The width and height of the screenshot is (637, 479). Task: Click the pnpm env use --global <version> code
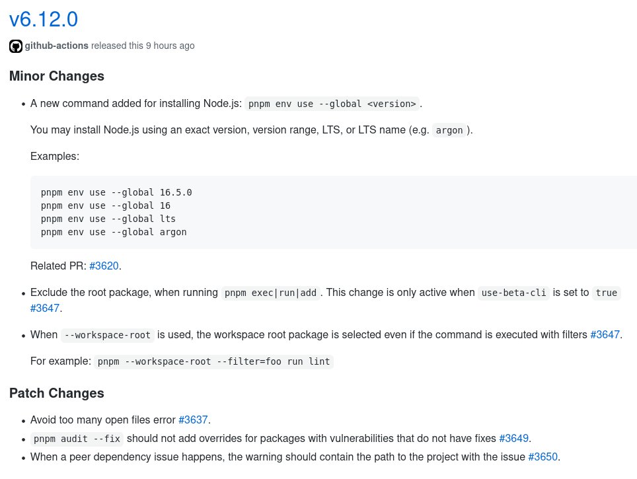click(x=332, y=104)
